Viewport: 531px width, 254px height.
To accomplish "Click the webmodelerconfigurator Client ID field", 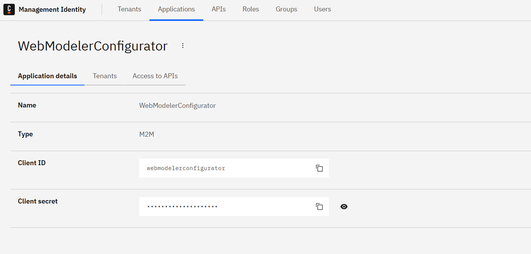I will click(224, 168).
